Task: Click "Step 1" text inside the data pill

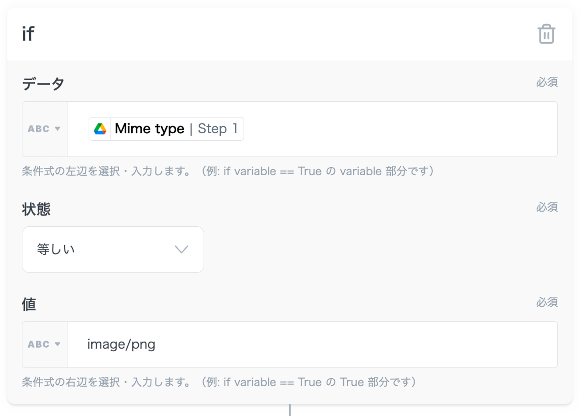Action: (217, 129)
